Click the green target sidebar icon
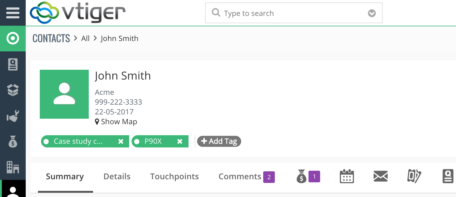 tap(13, 39)
